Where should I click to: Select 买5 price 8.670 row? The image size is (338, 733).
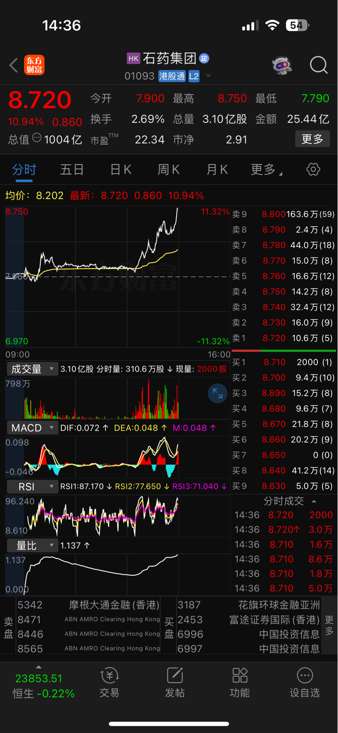283,424
